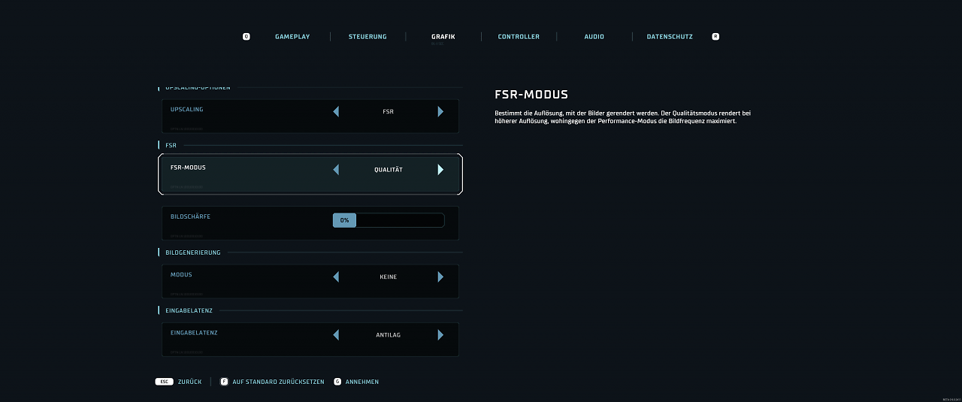Click Eingabelatenz left arrow
Image resolution: width=962 pixels, height=402 pixels.
click(x=336, y=334)
